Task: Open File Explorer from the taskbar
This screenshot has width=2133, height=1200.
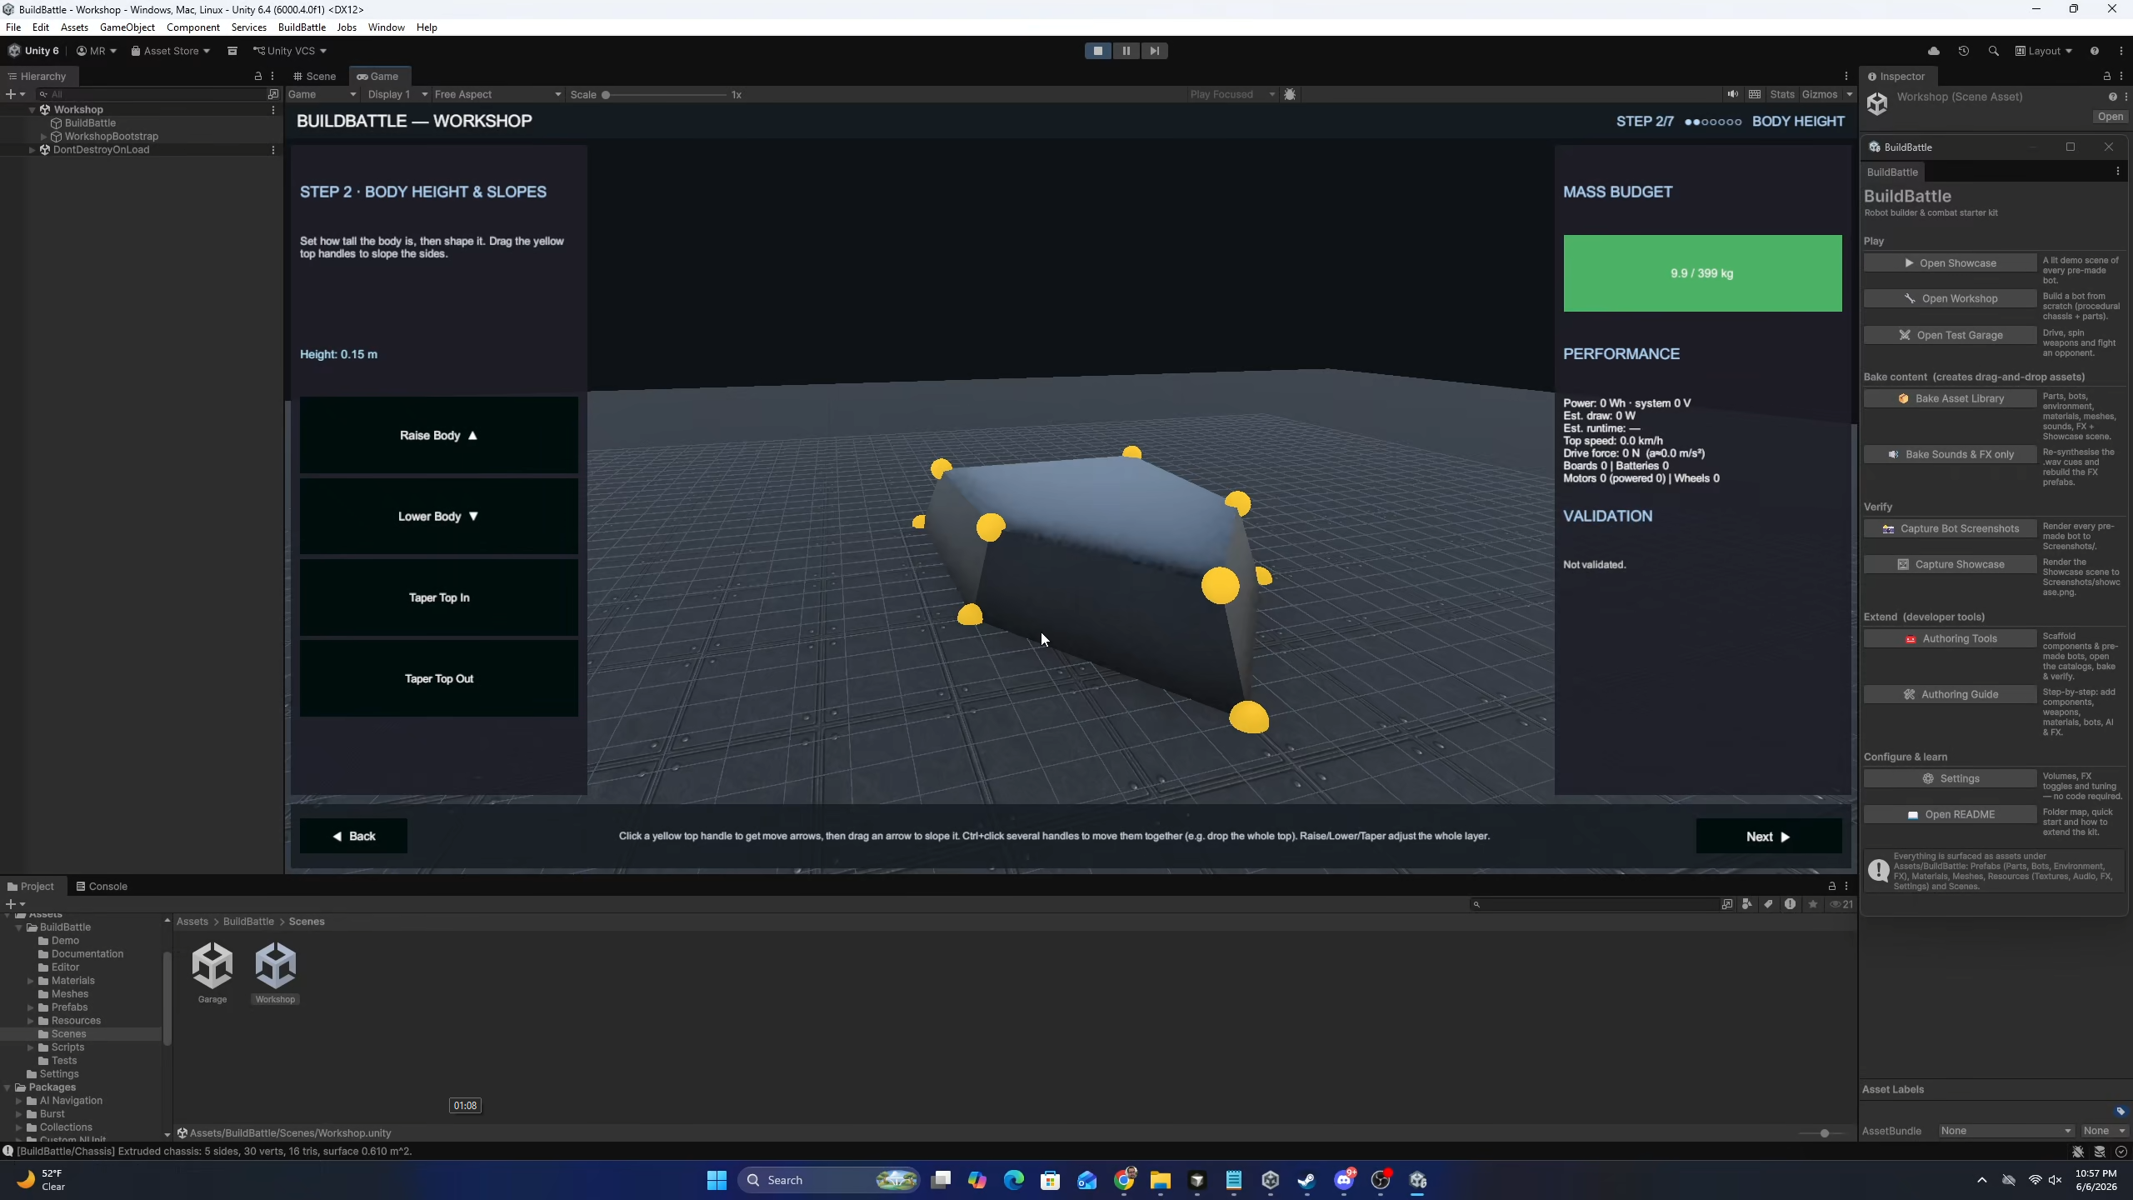Action: pyautogui.click(x=1161, y=1180)
